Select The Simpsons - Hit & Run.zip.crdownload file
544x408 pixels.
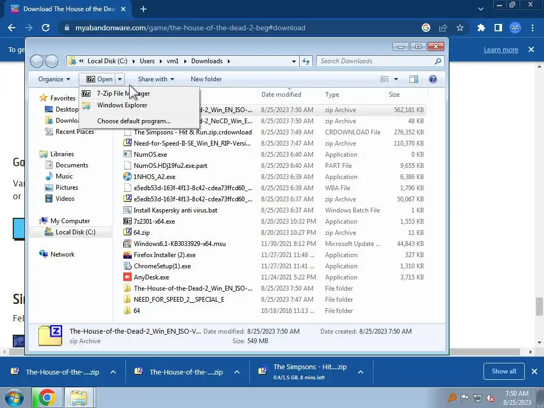click(192, 132)
